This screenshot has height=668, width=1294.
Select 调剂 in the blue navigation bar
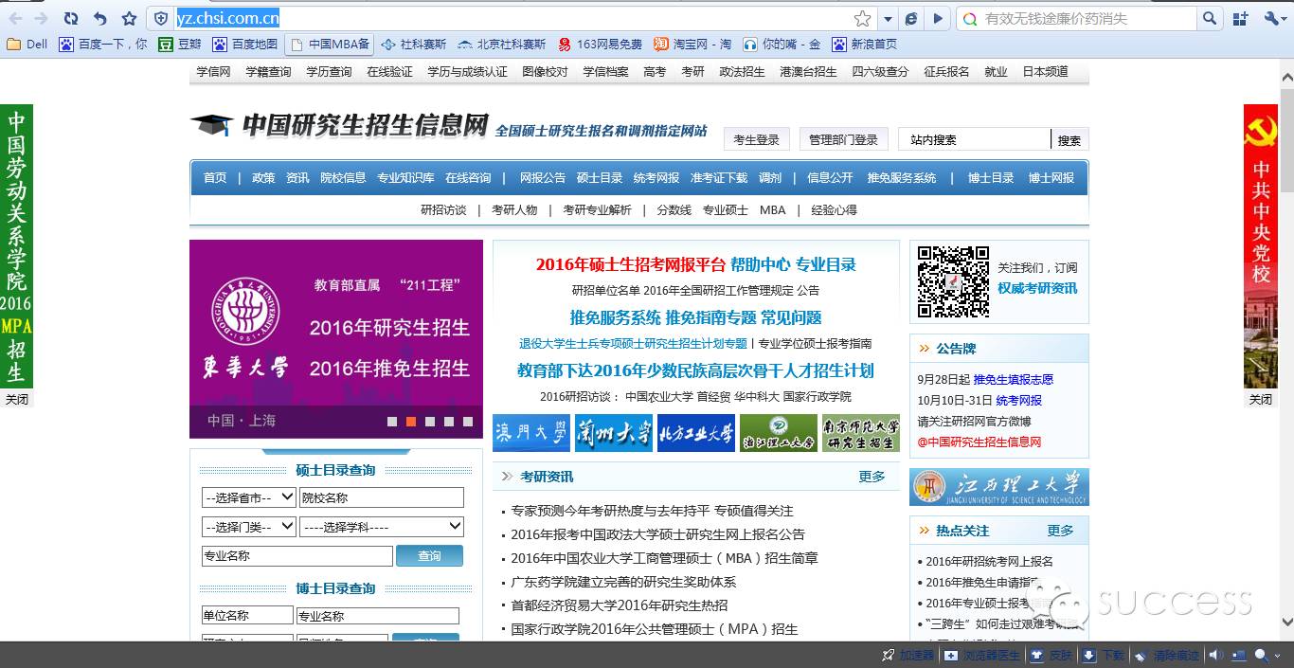pyautogui.click(x=770, y=178)
